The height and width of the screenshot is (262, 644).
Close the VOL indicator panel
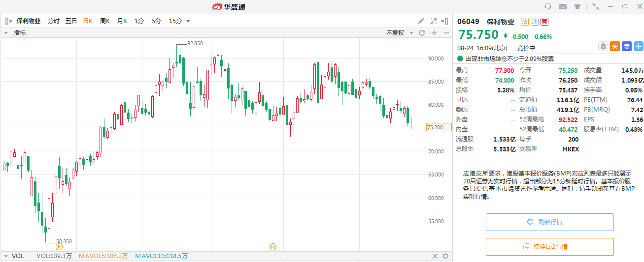coord(435,256)
